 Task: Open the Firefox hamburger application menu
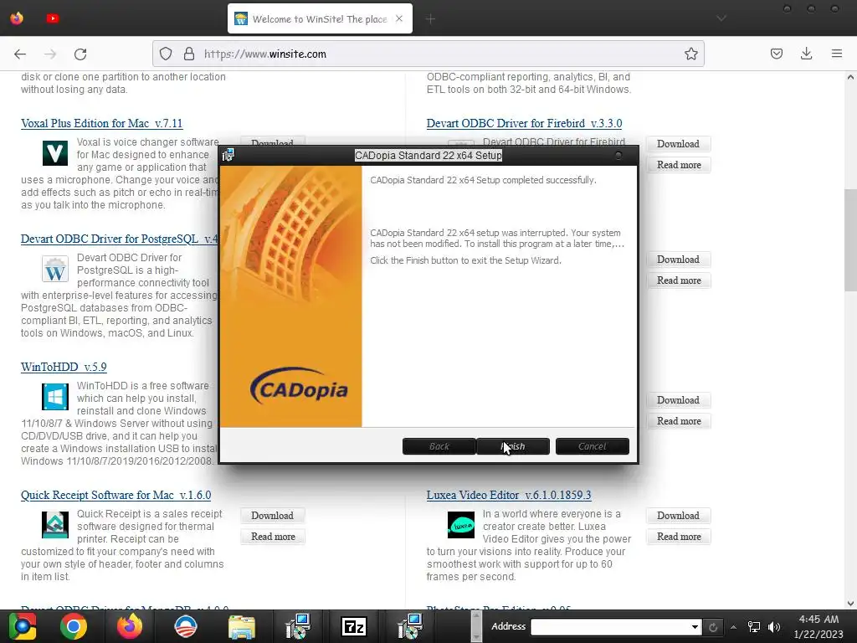837,54
